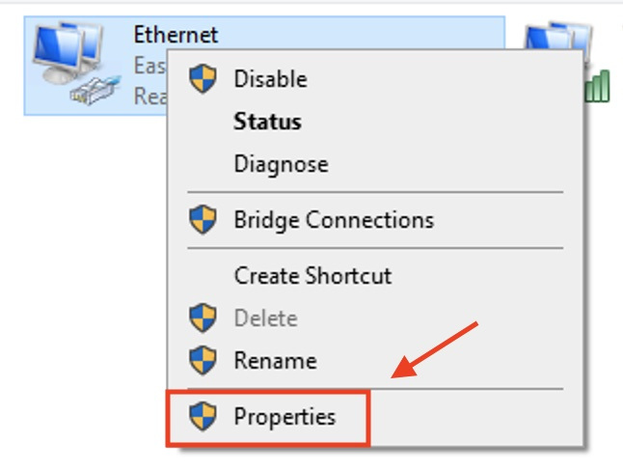Choose Disable from the context menu
Screen dimensions: 623x471
click(271, 79)
